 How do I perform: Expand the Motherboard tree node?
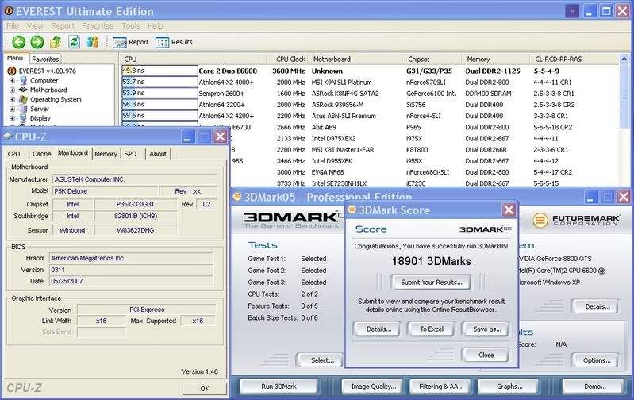12,90
